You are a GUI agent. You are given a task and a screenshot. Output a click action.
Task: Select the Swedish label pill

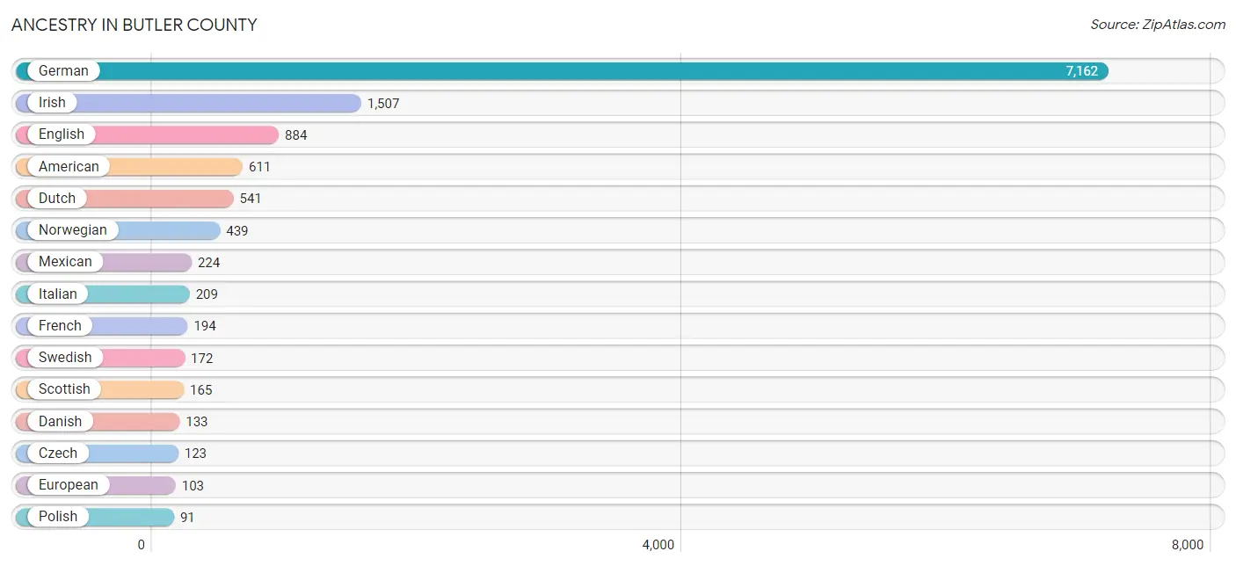tap(65, 358)
